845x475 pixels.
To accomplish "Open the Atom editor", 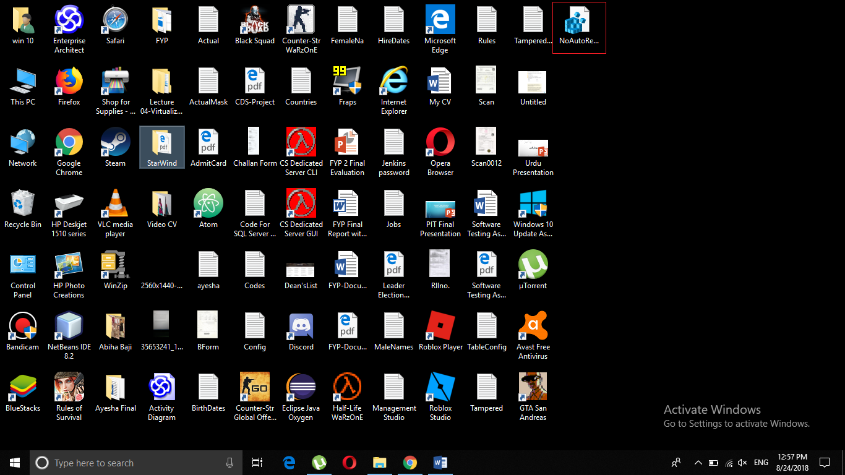I will pos(208,205).
